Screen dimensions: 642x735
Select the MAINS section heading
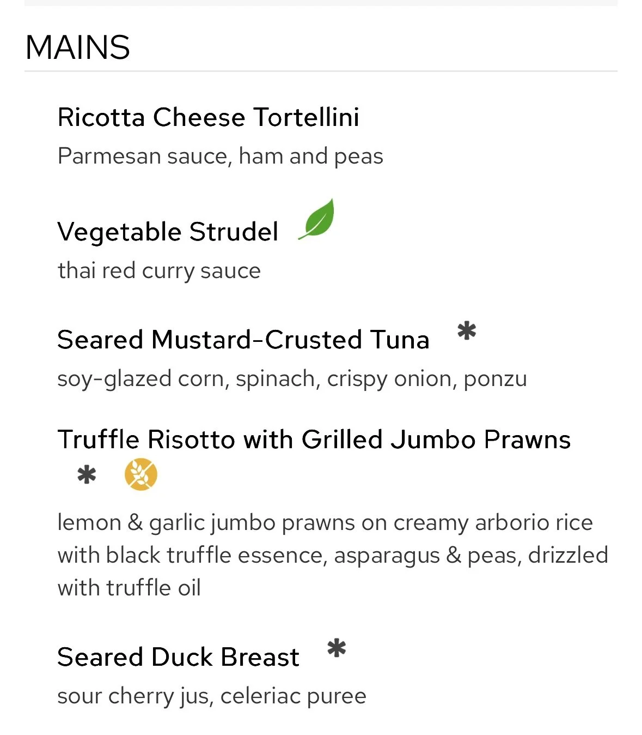click(78, 47)
